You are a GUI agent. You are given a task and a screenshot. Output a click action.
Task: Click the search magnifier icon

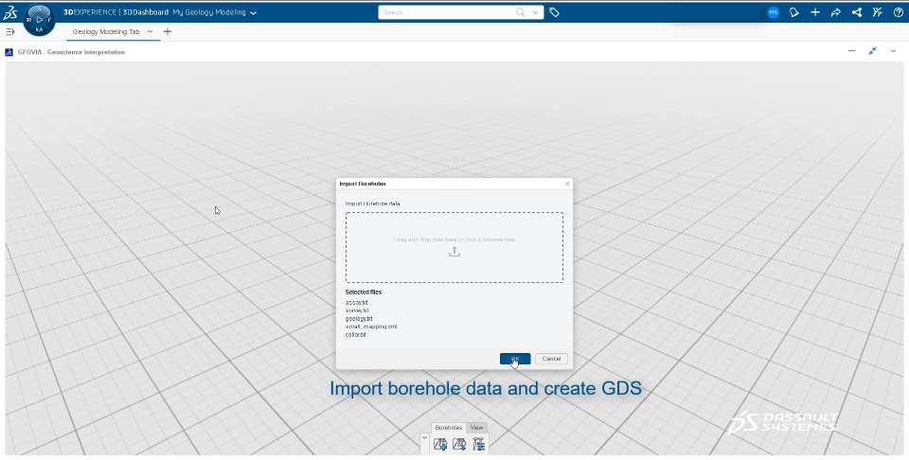pyautogui.click(x=521, y=12)
